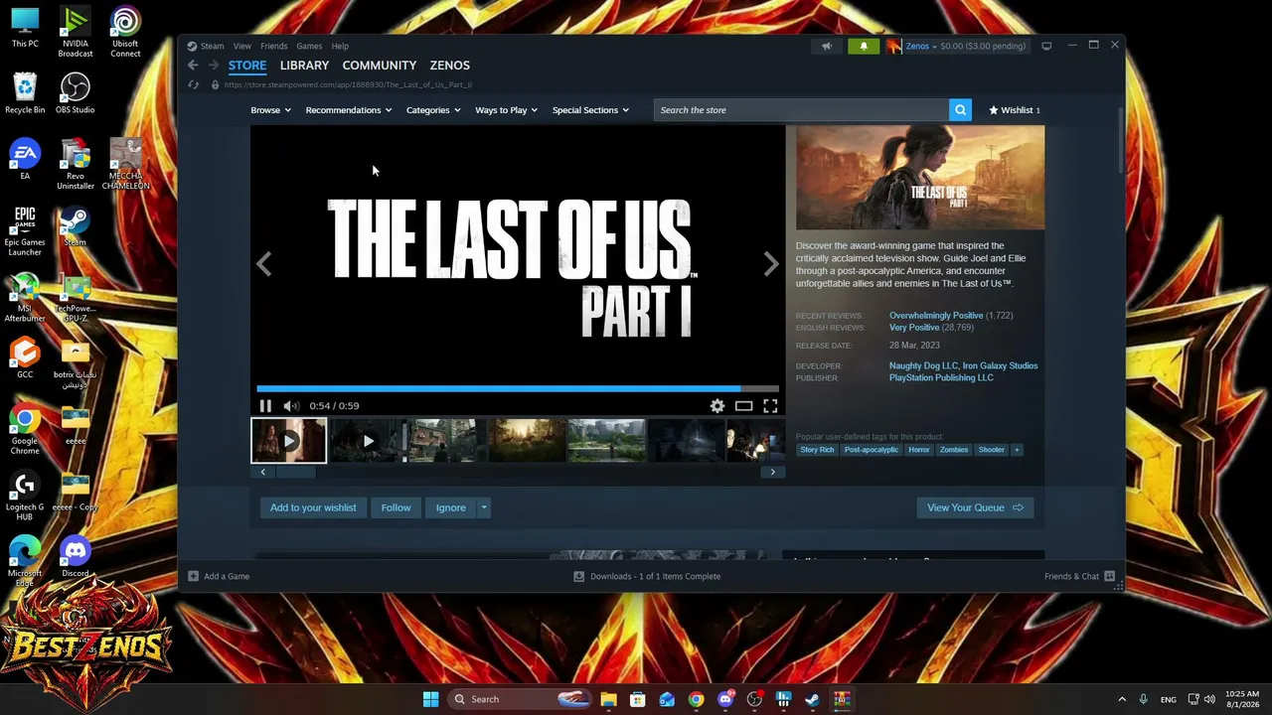
Task: Open Discord desktop shortcut
Action: point(75,557)
